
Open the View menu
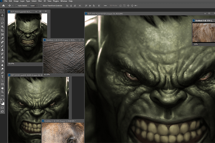click(x=49, y=1)
